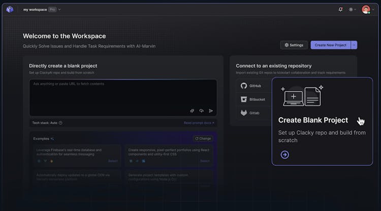This screenshot has height=211, width=381.
Task: Click the magic enhance sparkle icon
Action: tap(193, 110)
